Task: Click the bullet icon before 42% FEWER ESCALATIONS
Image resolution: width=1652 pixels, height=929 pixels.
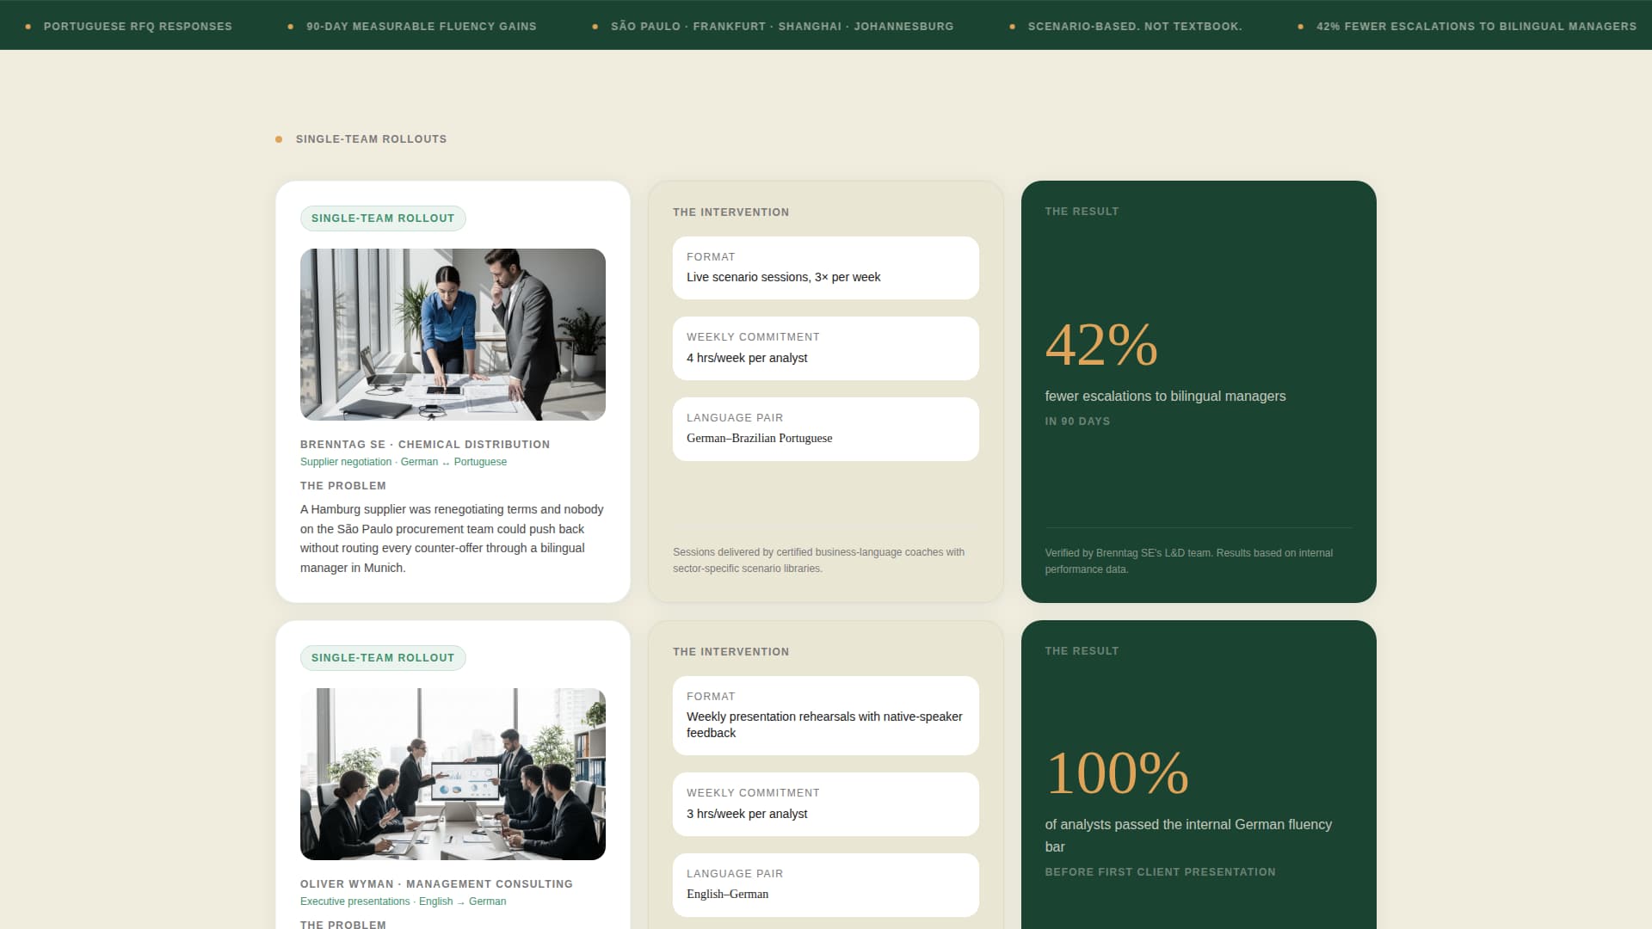Action: pyautogui.click(x=1298, y=26)
